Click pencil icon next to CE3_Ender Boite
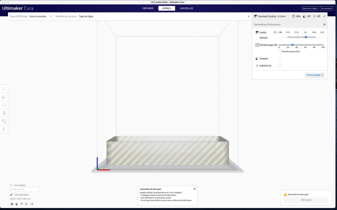The image size is (337, 210). (x=11, y=195)
